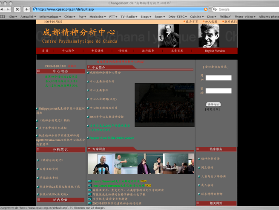Click the icon beside Jean Gerard Bursztein link
Image resolution: width=279 pixels, height=210 pixels.
(x=90, y=186)
